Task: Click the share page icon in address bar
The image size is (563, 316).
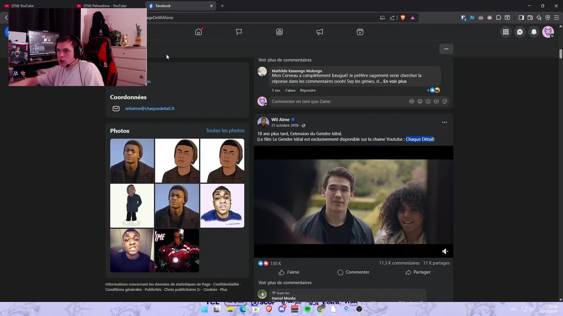Action: [392, 18]
